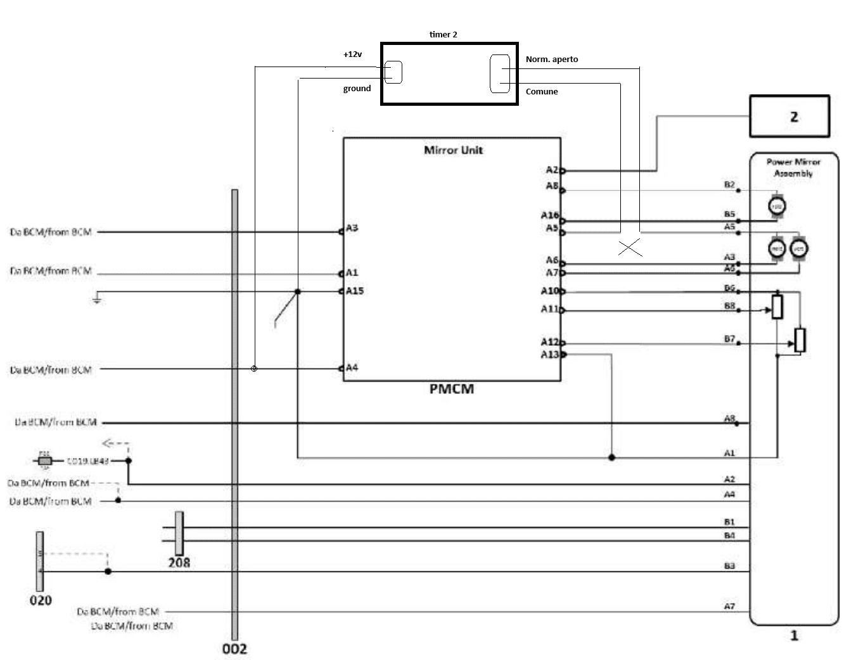This screenshot has height=660, width=849.
Task: Click the B5 pin label on the assembly
Action: pos(729,214)
